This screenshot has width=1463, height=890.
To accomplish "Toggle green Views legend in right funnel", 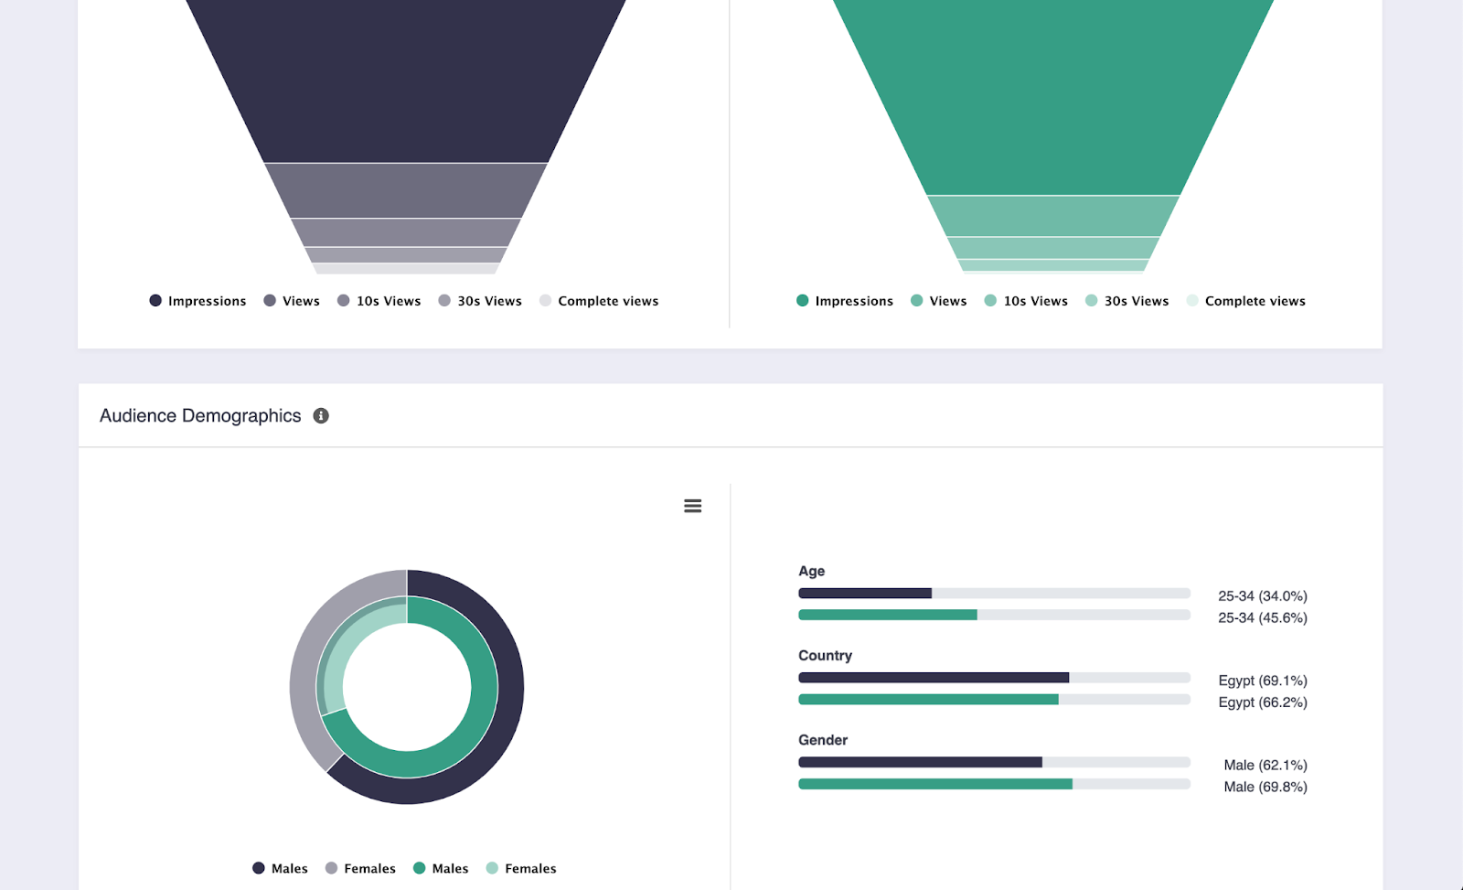I will (939, 301).
